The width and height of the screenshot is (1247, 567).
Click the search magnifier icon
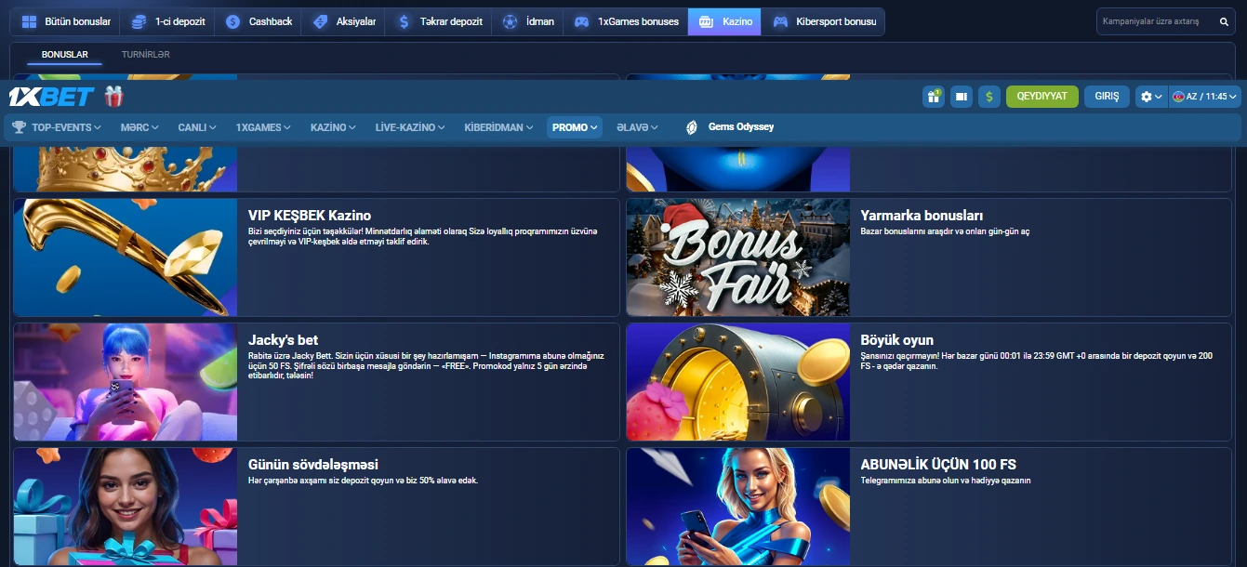[1224, 21]
